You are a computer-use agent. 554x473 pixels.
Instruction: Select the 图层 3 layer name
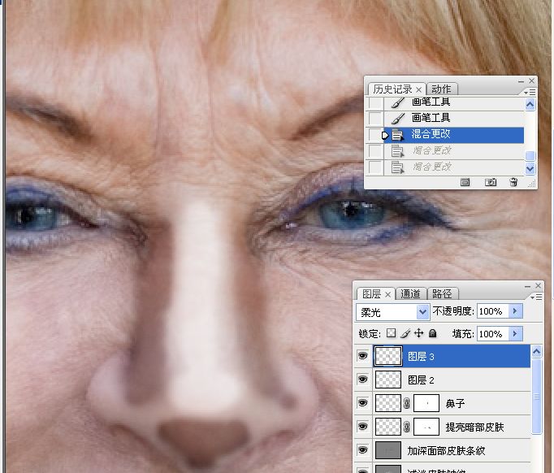coord(421,356)
